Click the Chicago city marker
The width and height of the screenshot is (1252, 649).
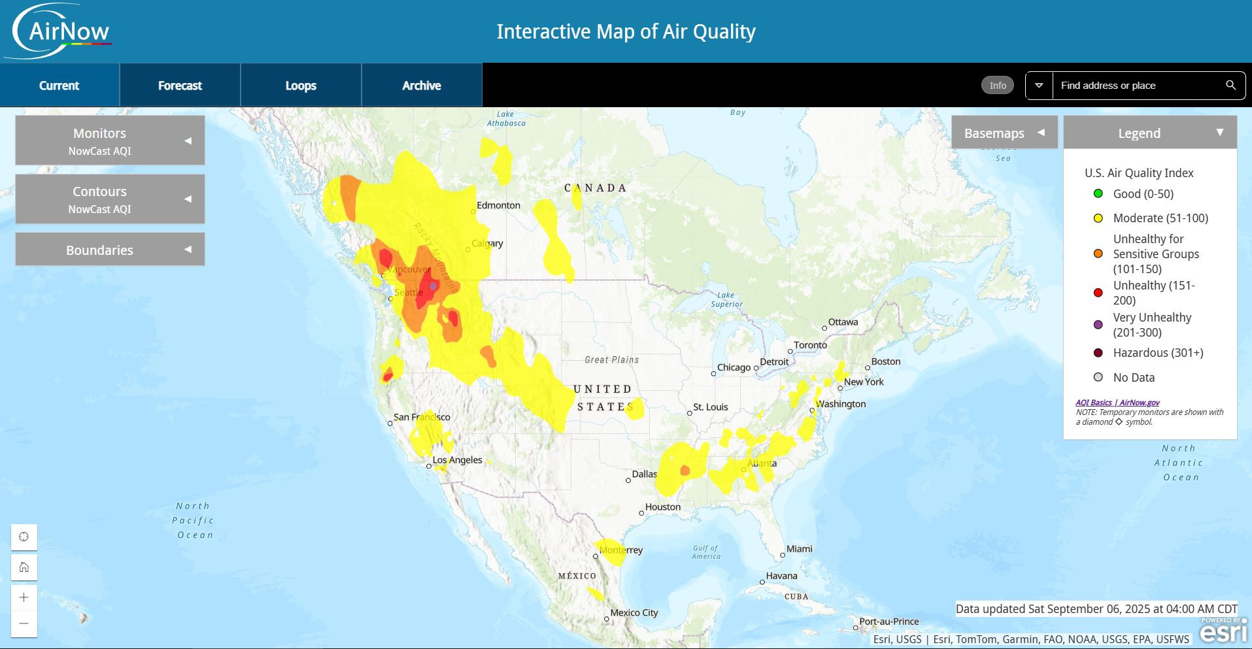click(713, 374)
